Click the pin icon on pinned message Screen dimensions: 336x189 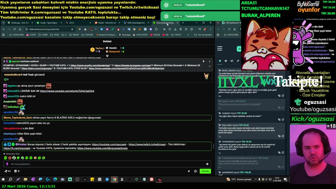(x=203, y=61)
